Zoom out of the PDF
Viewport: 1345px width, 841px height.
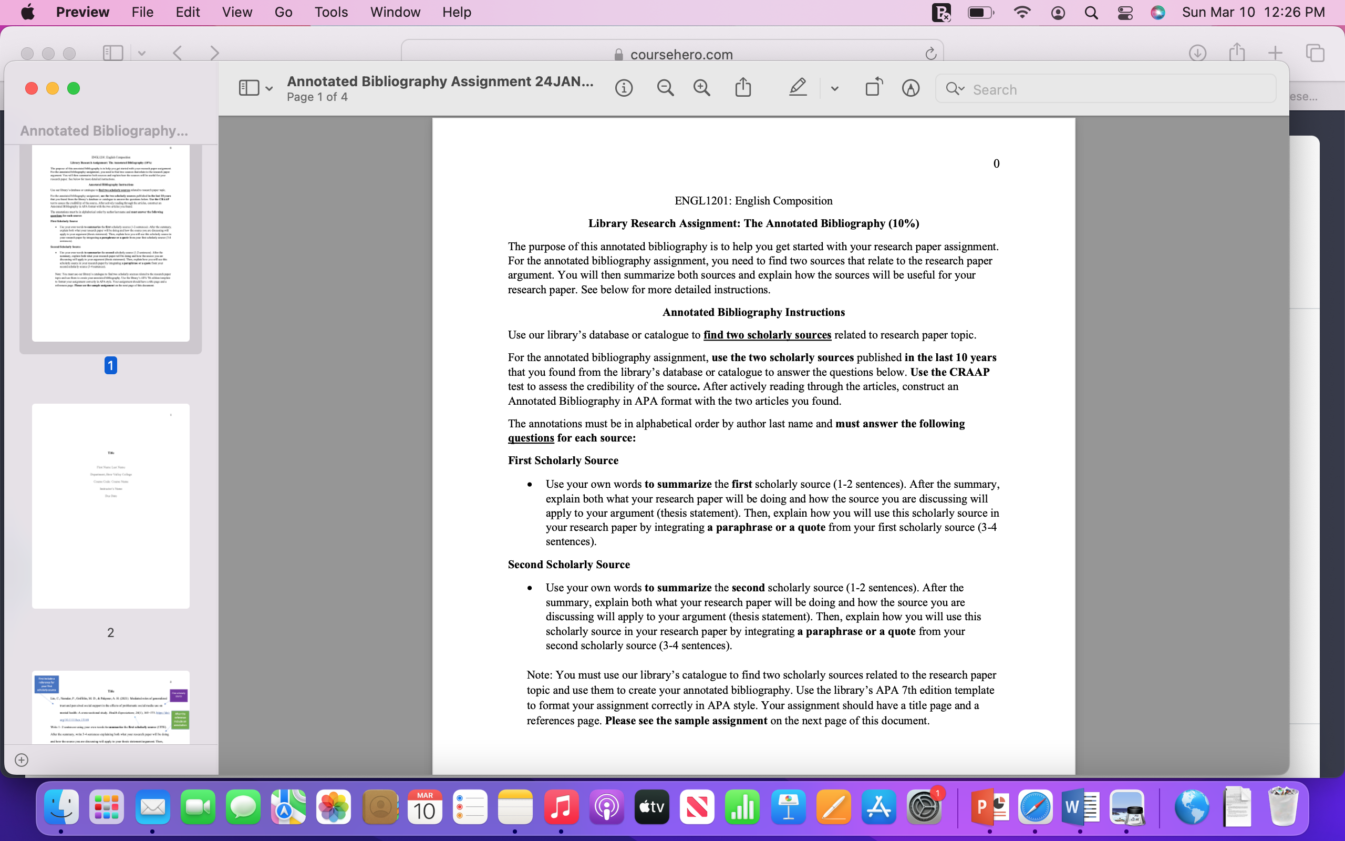click(665, 87)
